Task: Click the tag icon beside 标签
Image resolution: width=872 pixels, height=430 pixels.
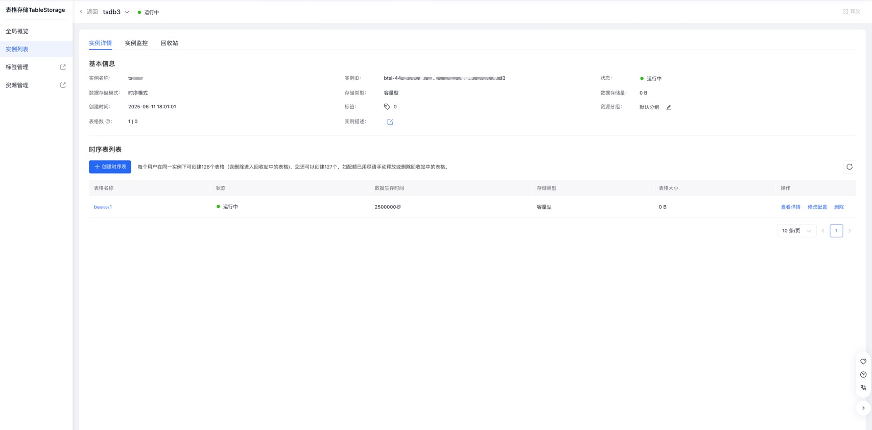Action: click(387, 107)
